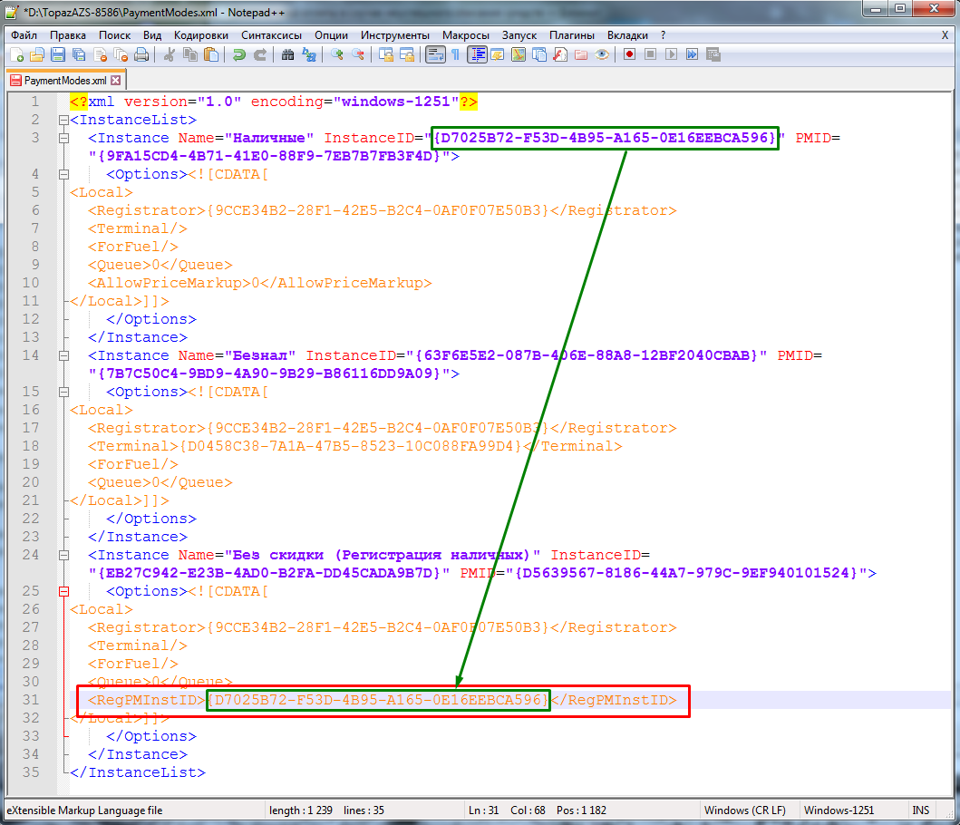This screenshot has width=960, height=825.
Task: Click eXtensible Markup Language file status text
Action: click(84, 810)
